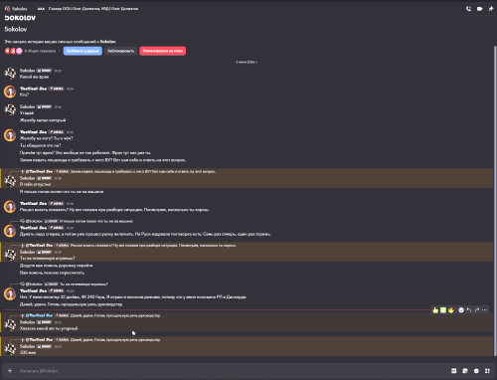Open Sokolov's avatar beside the "Угадай" message
Image resolution: width=497 pixels, height=380 pixels.
point(10,109)
